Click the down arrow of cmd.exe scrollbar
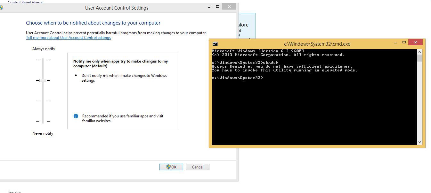431x193 pixels. coord(419,142)
